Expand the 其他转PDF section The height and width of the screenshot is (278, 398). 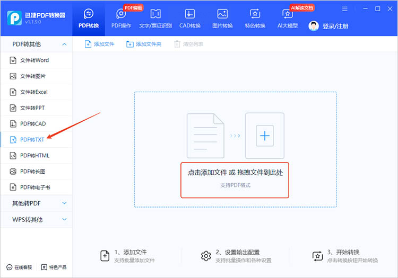[x=36, y=203]
